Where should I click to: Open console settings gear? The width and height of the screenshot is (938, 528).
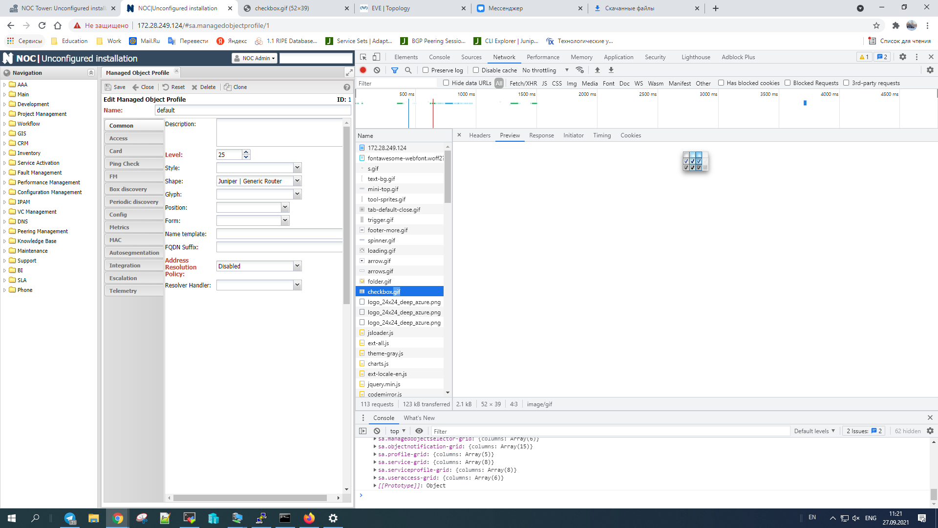coord(930,431)
